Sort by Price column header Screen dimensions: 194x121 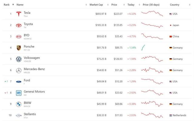[114, 5]
